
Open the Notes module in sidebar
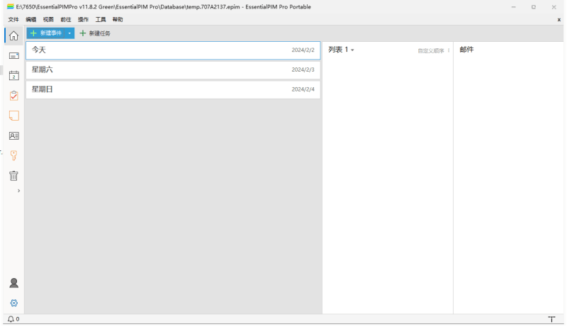[13, 115]
